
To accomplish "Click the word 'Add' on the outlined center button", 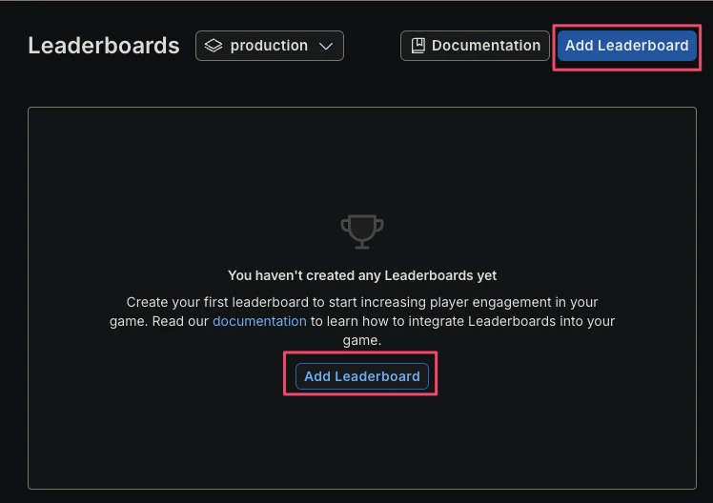I will pos(317,376).
